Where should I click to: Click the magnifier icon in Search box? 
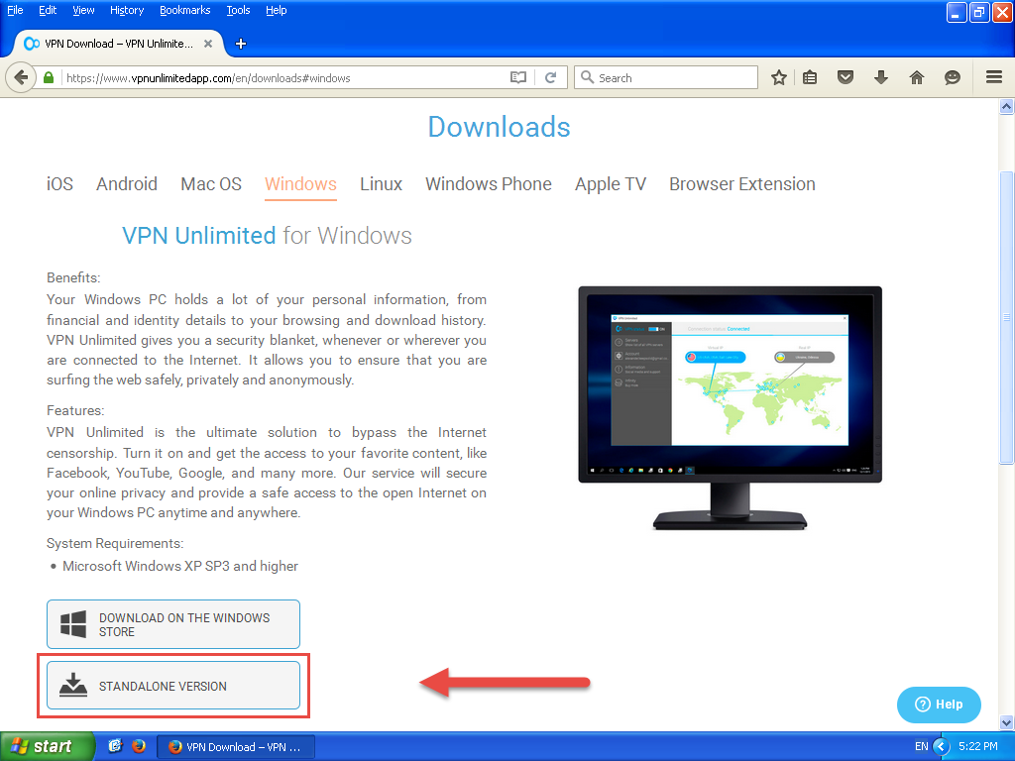point(587,77)
